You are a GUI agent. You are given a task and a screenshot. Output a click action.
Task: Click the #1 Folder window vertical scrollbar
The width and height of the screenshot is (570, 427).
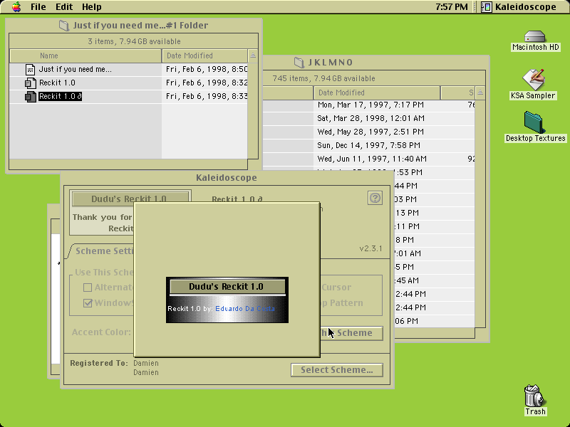click(x=253, y=111)
